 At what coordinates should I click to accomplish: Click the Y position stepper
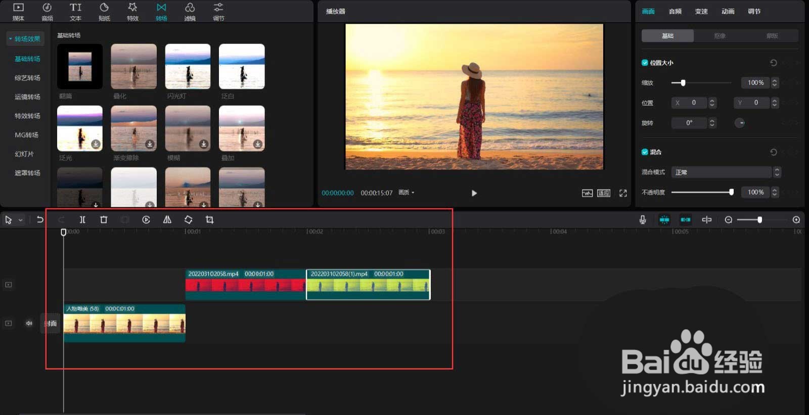click(x=774, y=103)
